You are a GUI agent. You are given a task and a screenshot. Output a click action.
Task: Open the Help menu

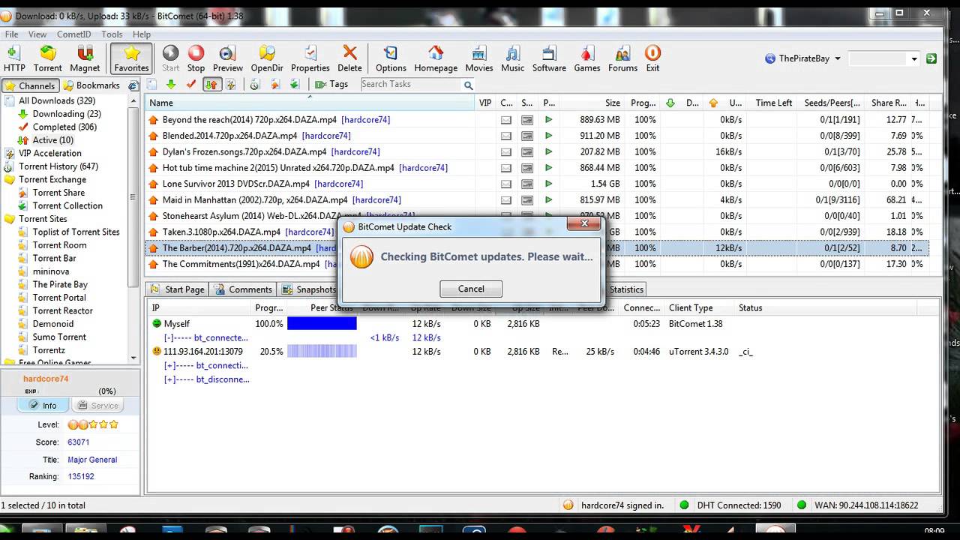[142, 34]
